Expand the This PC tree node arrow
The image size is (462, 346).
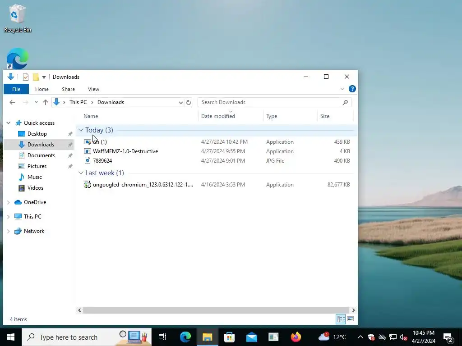(9, 217)
